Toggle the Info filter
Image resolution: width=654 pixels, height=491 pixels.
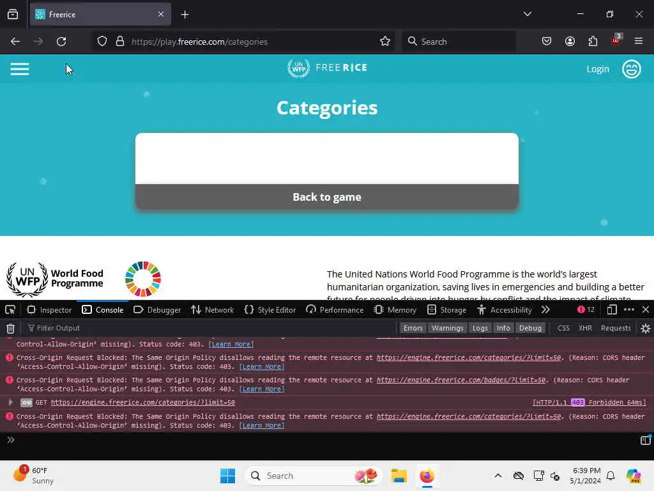(x=503, y=328)
